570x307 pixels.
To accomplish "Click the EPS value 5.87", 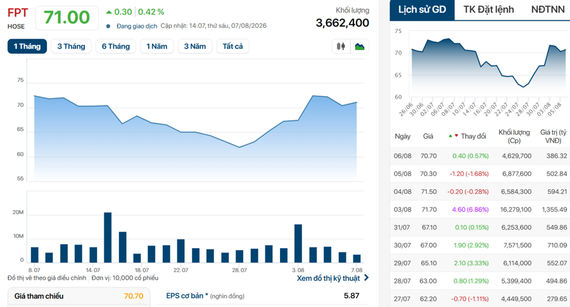I will [351, 296].
